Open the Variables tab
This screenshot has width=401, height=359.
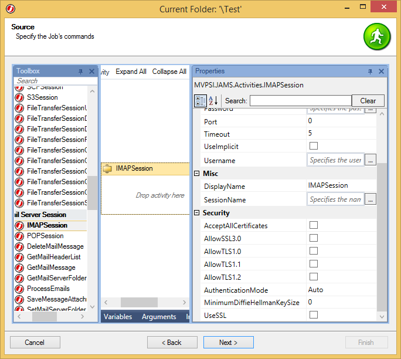pos(118,317)
